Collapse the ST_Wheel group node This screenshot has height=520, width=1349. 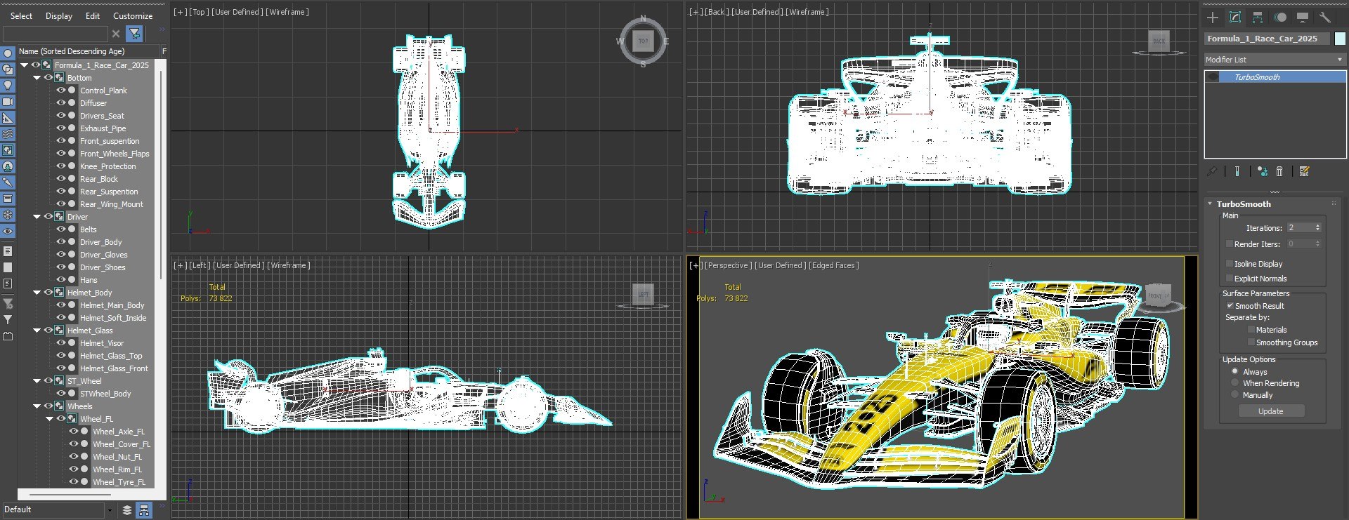point(37,381)
